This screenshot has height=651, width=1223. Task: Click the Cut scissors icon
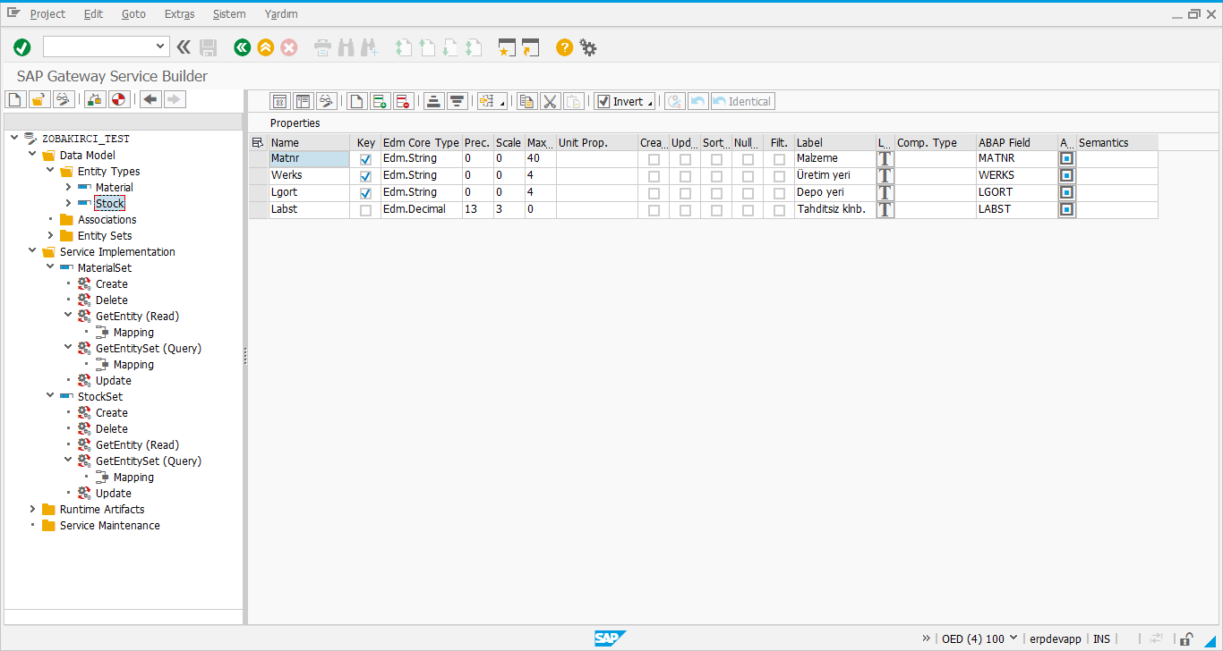(551, 101)
